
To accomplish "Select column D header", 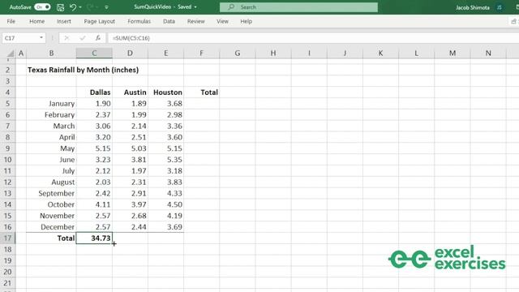I will click(x=130, y=53).
